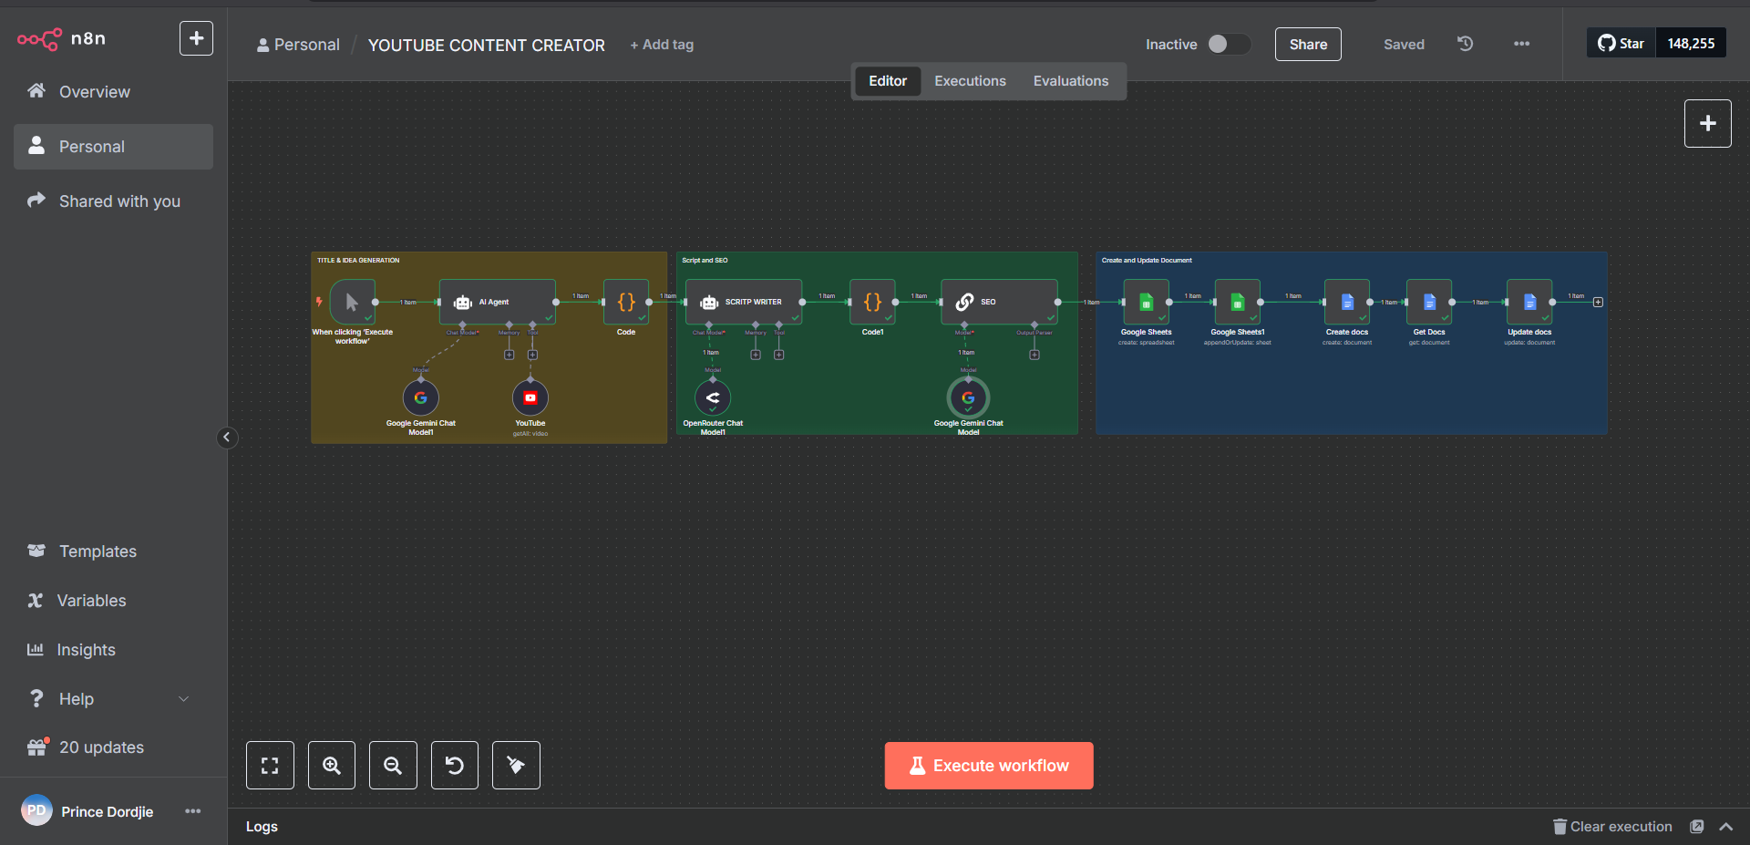This screenshot has height=845, width=1750.
Task: Click the zoom to fit canvas icon
Action: point(270,766)
